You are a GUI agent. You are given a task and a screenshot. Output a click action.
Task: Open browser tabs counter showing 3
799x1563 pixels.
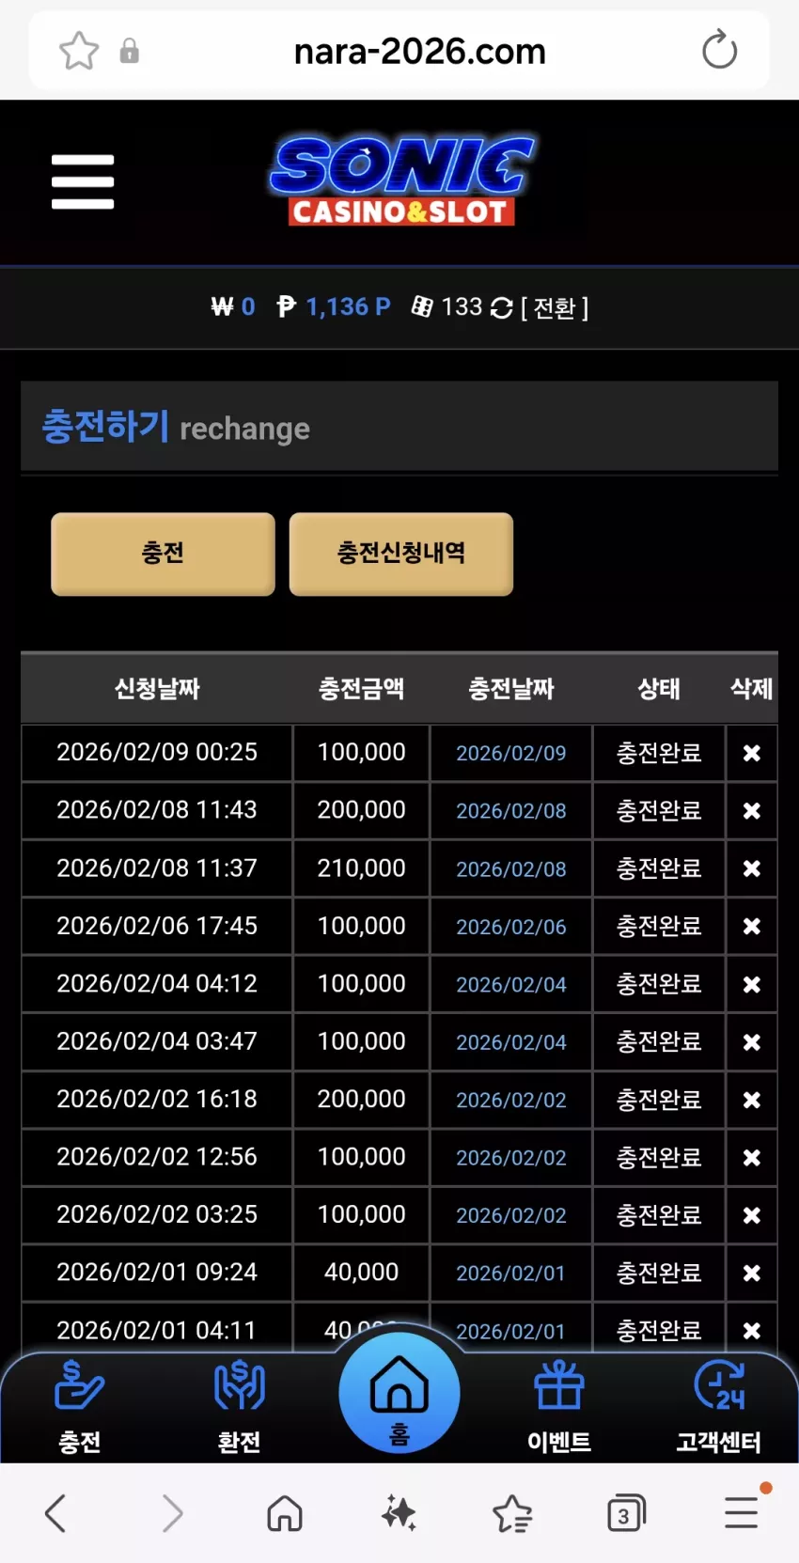coord(626,1513)
